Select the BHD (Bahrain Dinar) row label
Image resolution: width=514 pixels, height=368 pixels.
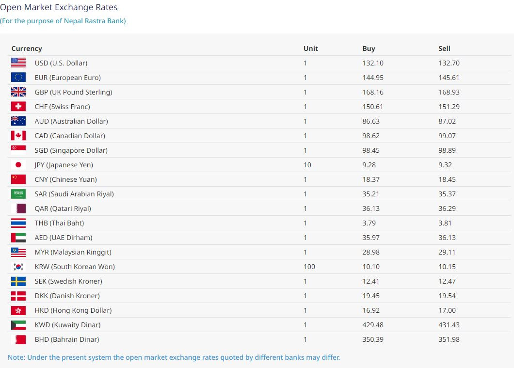point(67,339)
